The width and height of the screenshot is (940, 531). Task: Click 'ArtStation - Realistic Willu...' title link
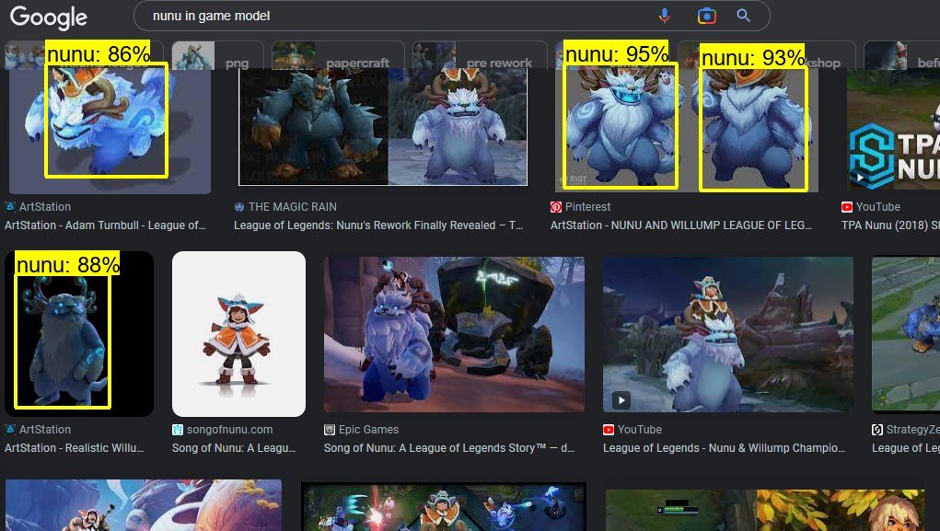pos(75,447)
